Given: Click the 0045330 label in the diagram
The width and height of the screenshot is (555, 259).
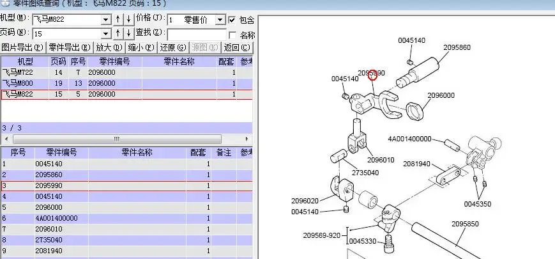Looking at the screenshot, I should coord(363,241).
